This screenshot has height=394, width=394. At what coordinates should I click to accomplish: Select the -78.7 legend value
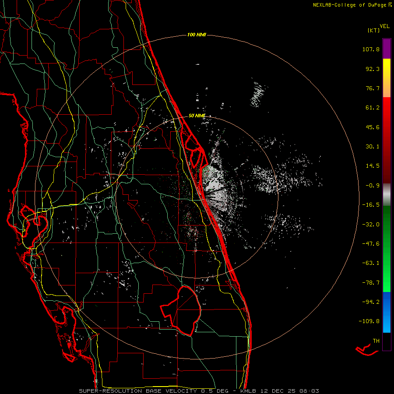[x=371, y=283]
